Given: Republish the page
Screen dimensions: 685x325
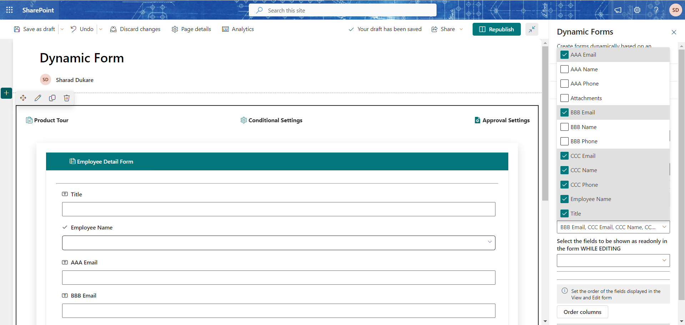Looking at the screenshot, I should click(497, 29).
